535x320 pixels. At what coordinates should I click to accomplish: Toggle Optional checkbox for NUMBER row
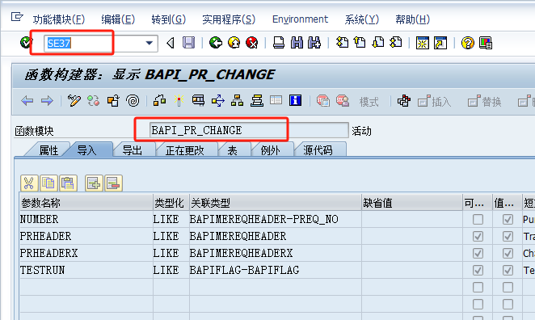click(x=478, y=219)
